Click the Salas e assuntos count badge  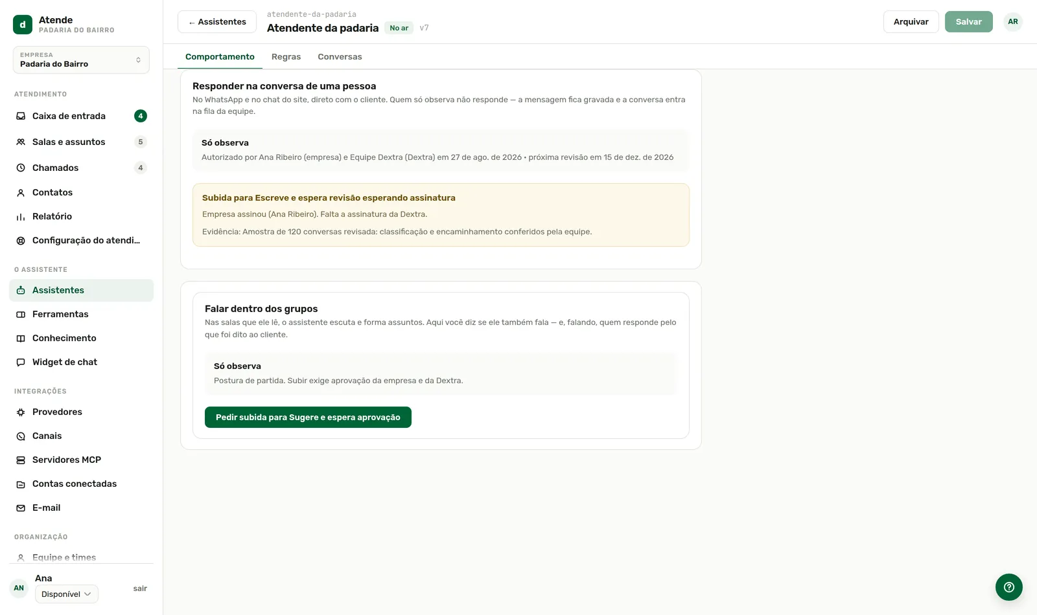tap(141, 142)
